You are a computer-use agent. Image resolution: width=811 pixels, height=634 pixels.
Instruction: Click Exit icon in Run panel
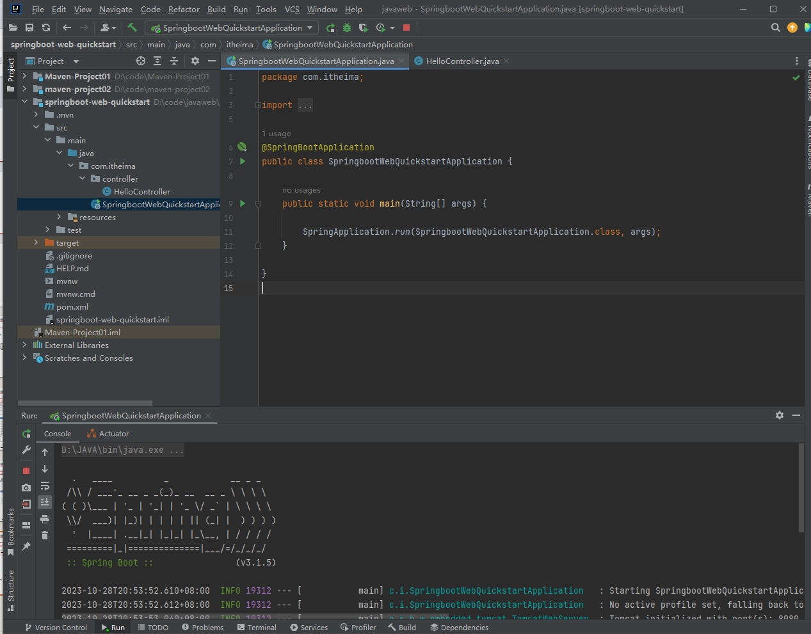[x=26, y=504]
